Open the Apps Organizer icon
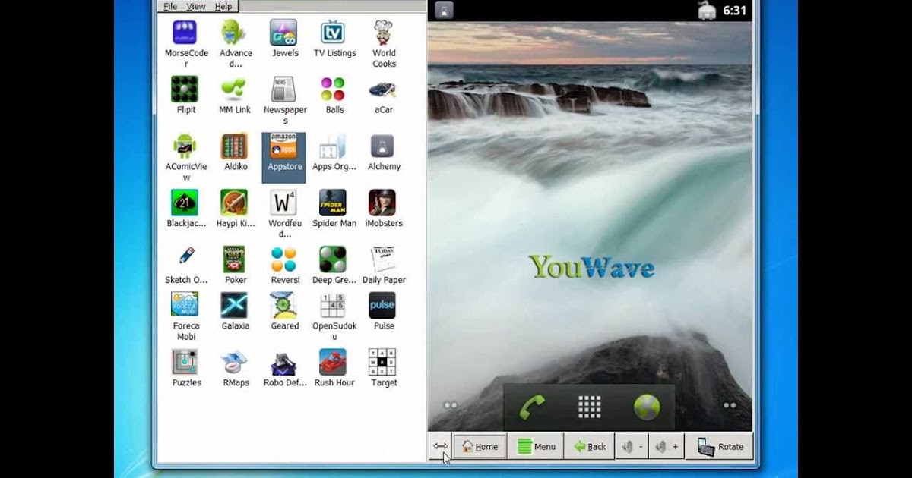 coord(334,146)
